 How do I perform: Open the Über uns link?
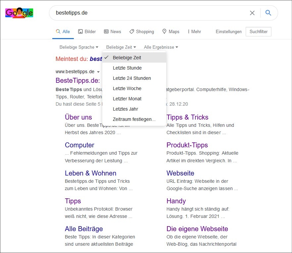78,117
